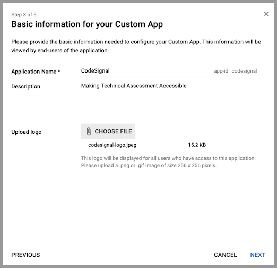This screenshot has width=277, height=268.
Task: Close the Custom App dialog with X
Action: (266, 14)
